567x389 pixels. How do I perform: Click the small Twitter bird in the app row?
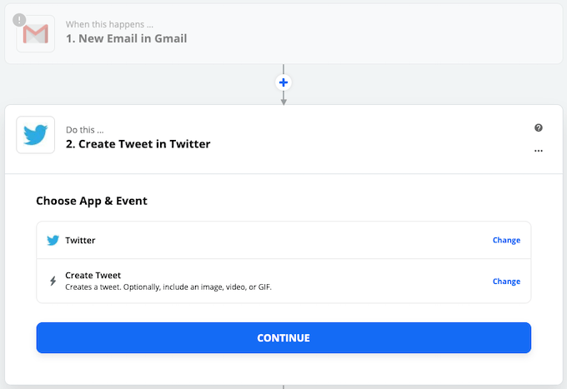pos(53,240)
